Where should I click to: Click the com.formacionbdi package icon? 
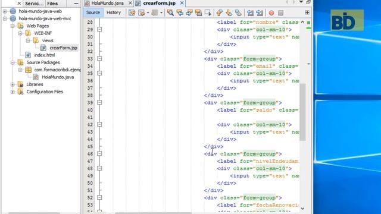point(28,70)
